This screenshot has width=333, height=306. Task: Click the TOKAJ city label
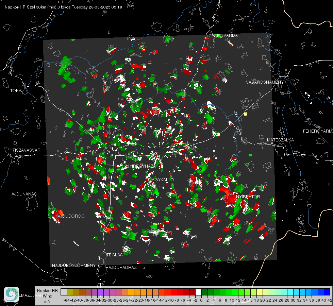pyautogui.click(x=17, y=91)
